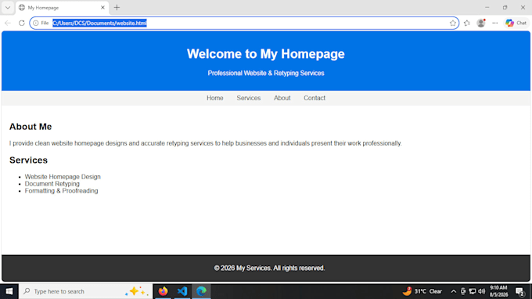Open the Favorites list icon

tap(467, 23)
